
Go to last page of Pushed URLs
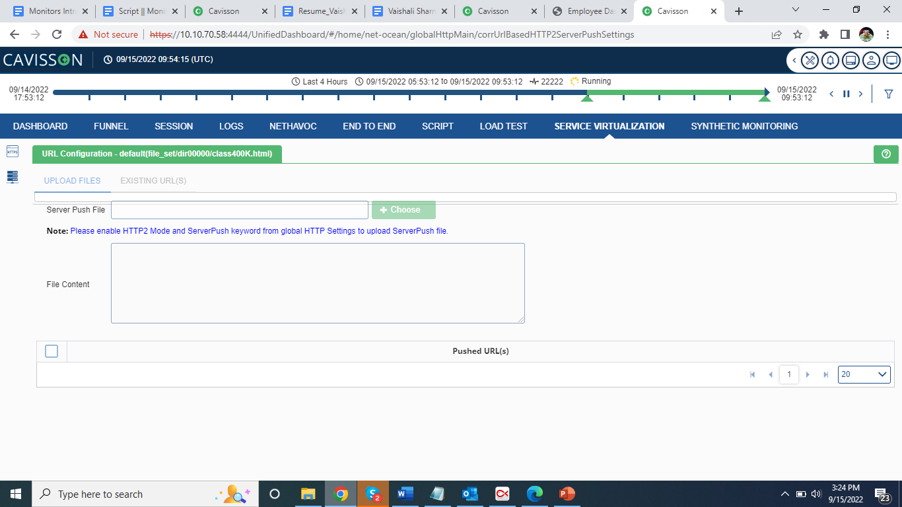pyautogui.click(x=825, y=374)
